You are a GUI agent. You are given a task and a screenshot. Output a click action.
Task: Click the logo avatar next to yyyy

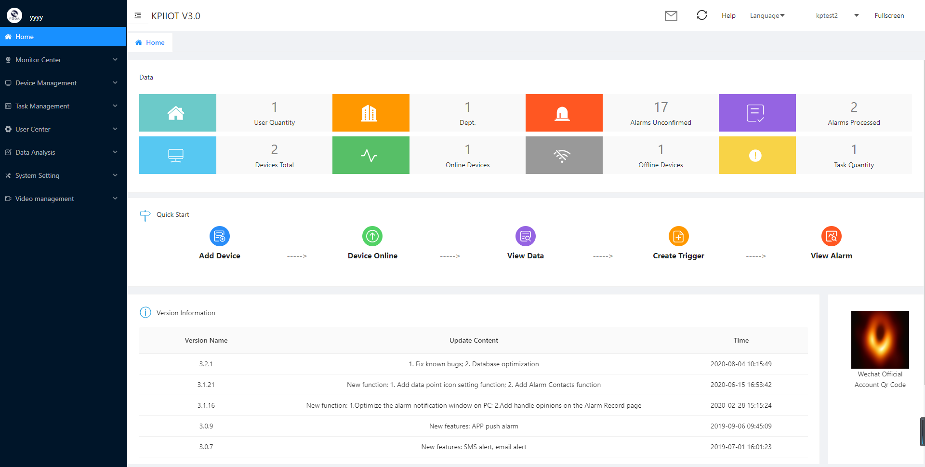pos(14,15)
